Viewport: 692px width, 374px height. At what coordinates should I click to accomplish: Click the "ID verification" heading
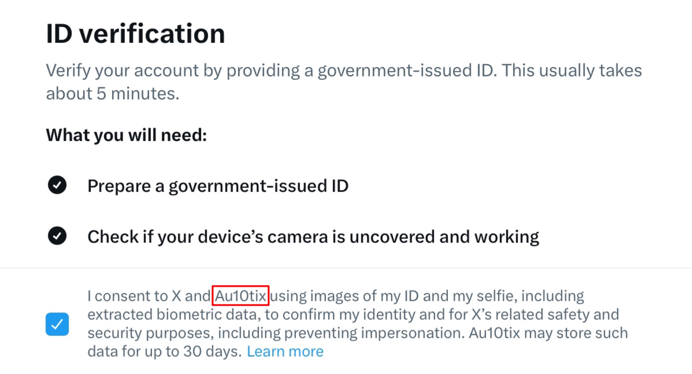click(x=135, y=34)
